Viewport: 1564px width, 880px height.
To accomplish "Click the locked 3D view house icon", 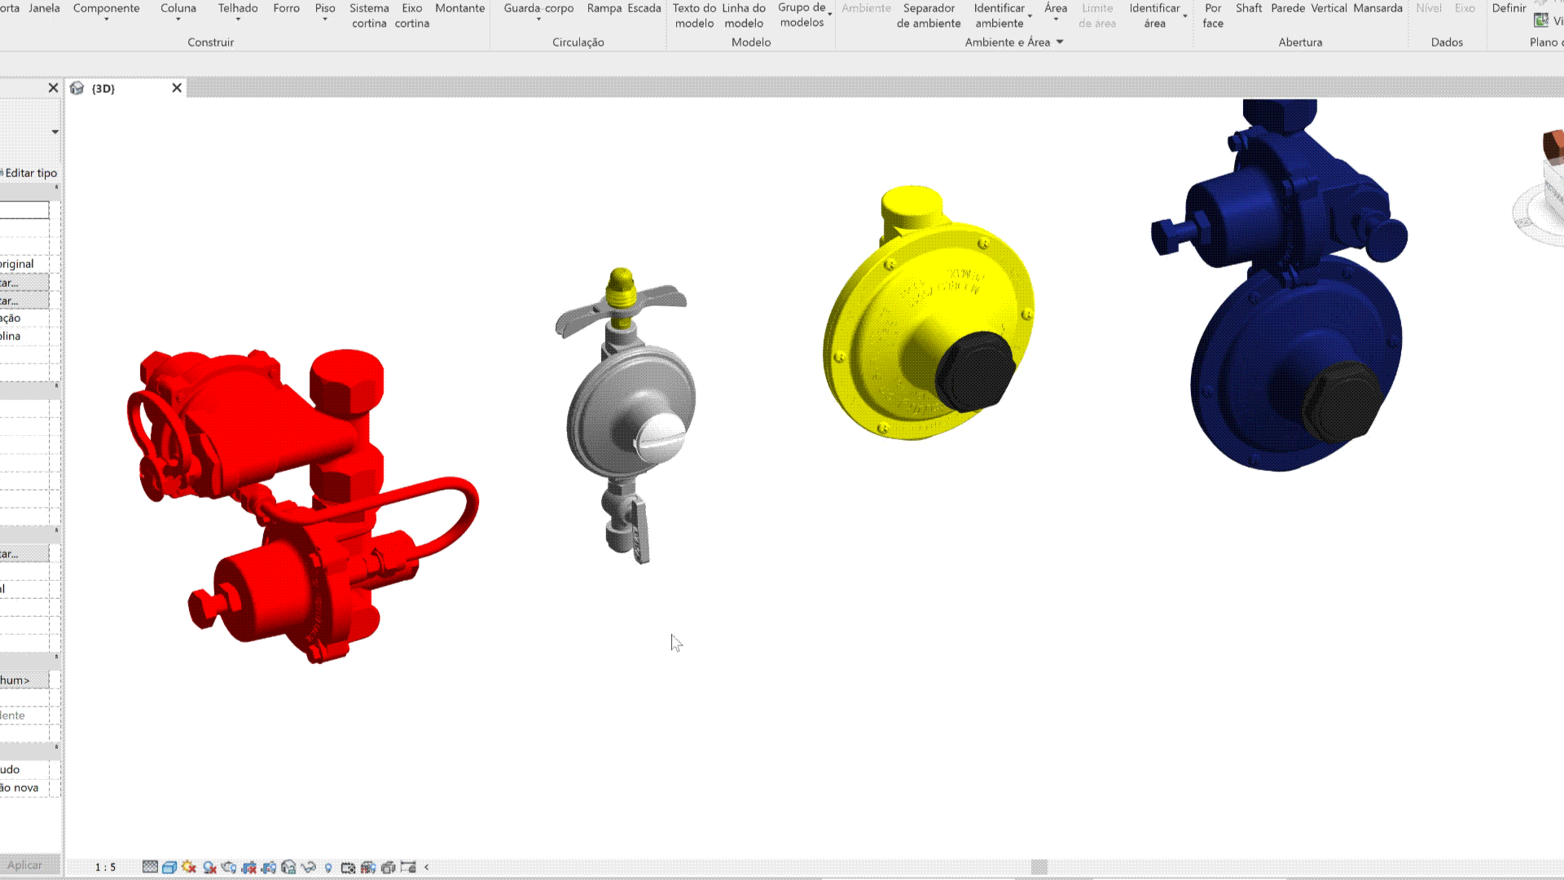I will [288, 868].
